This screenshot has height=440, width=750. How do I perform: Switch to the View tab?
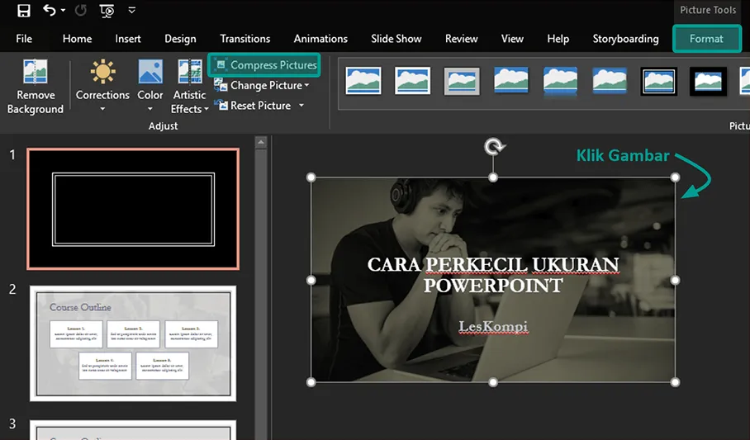512,39
